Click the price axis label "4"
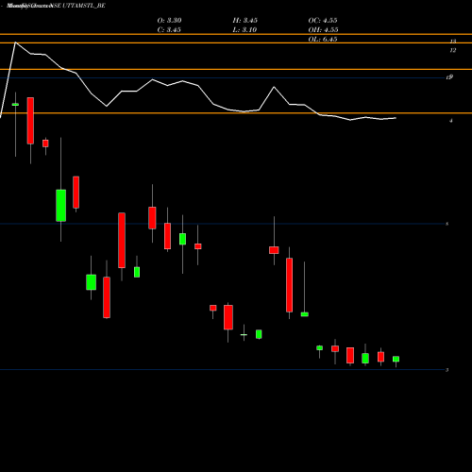 click(x=451, y=121)
